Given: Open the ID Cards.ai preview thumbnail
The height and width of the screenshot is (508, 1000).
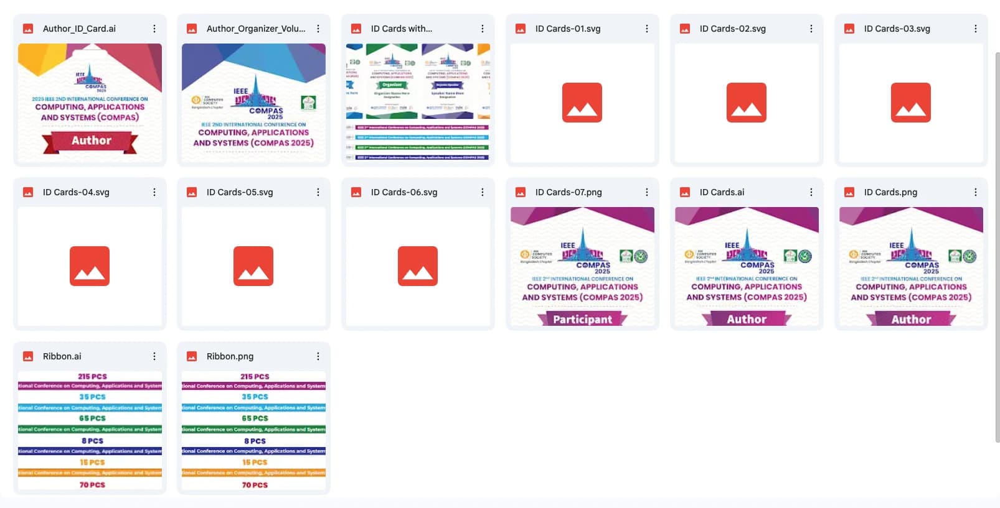Looking at the screenshot, I should pyautogui.click(x=747, y=266).
